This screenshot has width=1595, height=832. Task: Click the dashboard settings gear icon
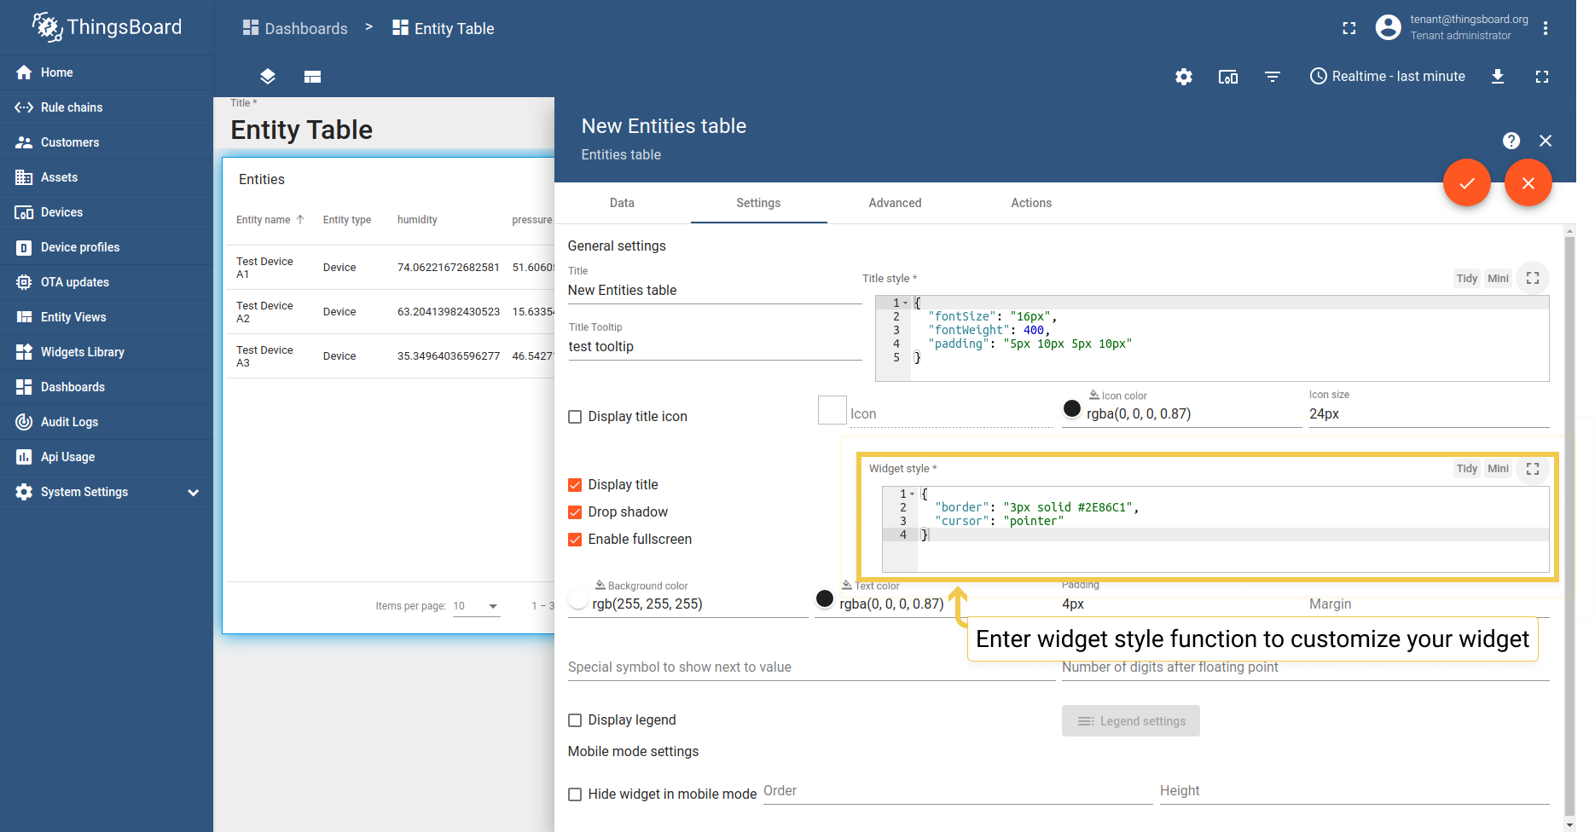click(x=1183, y=77)
